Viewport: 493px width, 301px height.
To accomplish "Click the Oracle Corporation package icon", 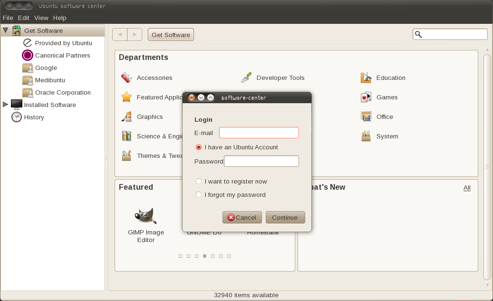I will 28,92.
